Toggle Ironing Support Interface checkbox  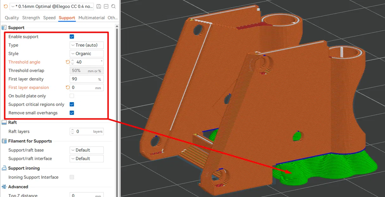click(x=72, y=177)
